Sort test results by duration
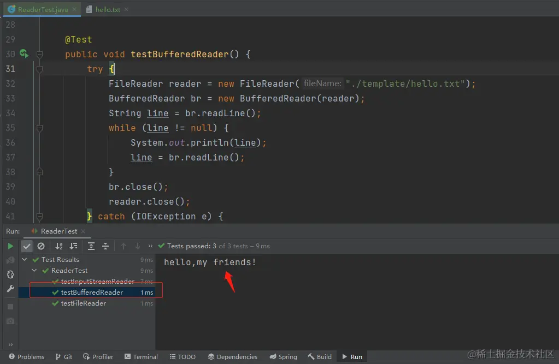 pos(73,246)
